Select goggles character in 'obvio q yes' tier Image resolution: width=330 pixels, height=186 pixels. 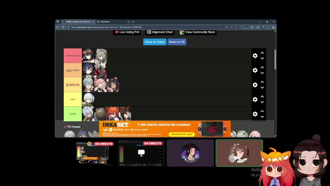pos(88,56)
